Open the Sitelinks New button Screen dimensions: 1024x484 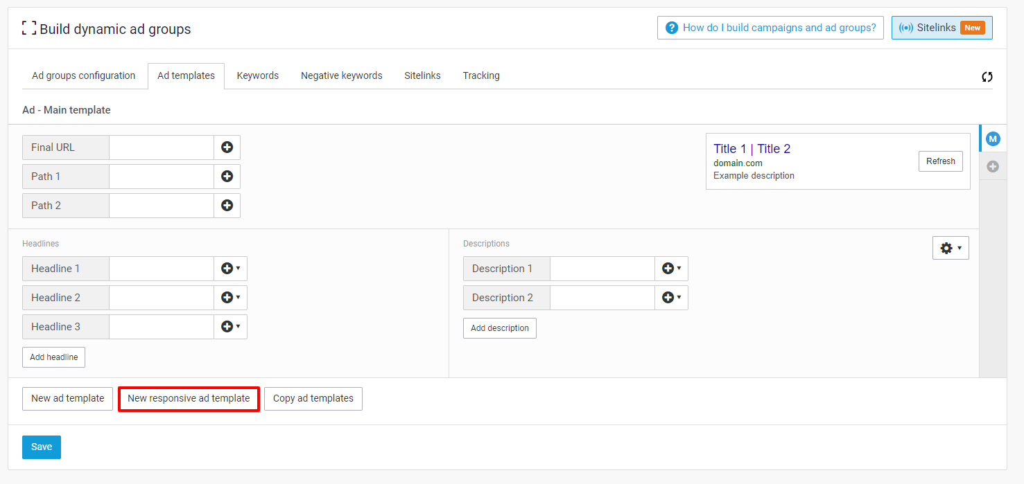click(941, 28)
